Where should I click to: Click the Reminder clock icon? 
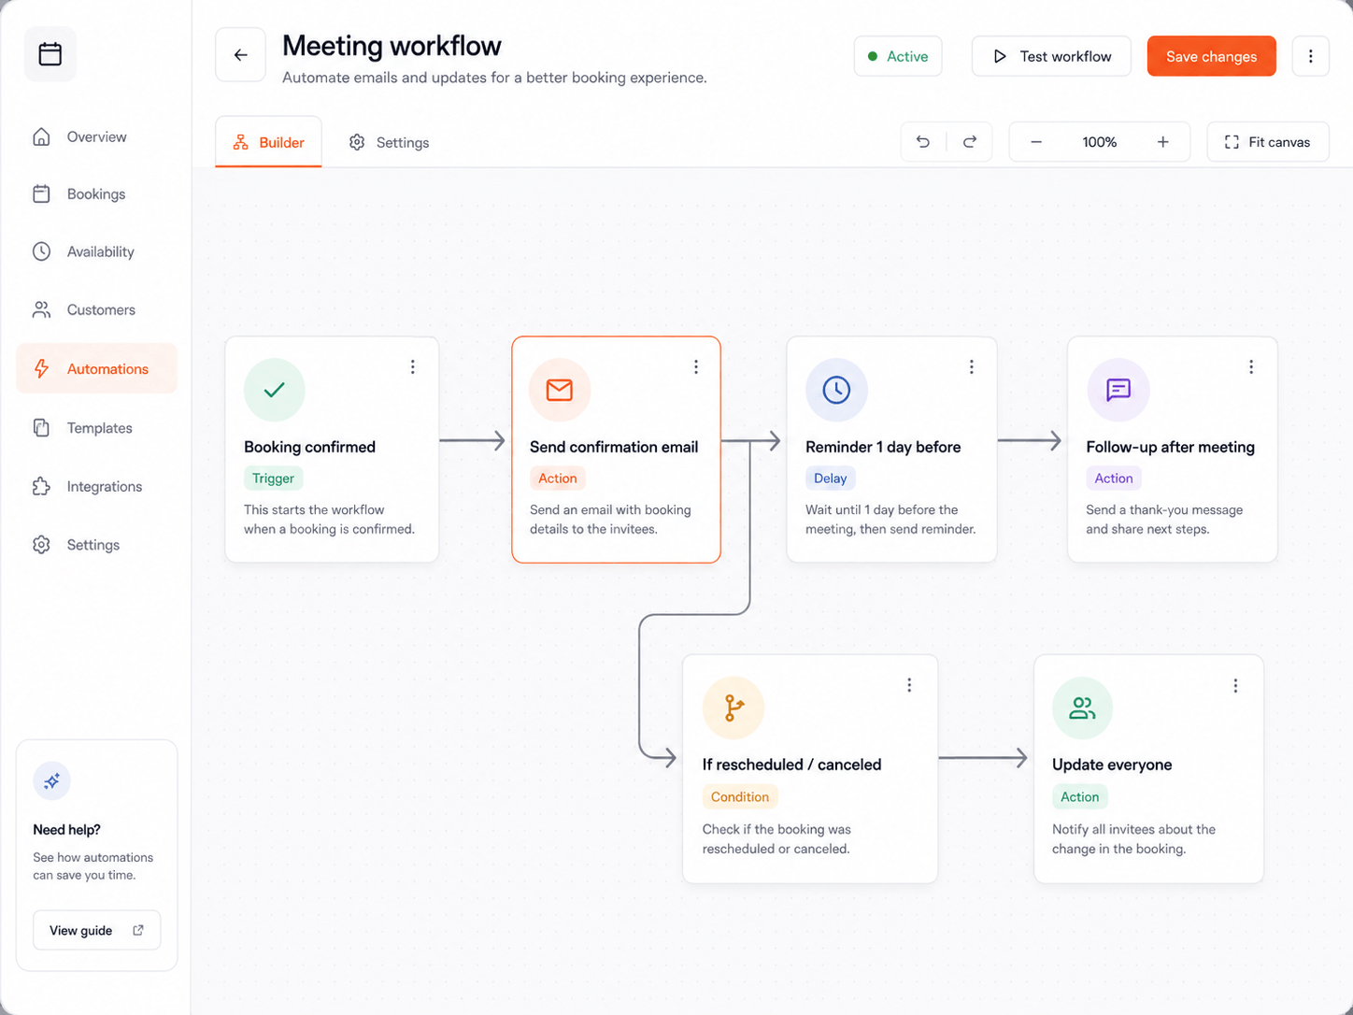[836, 390]
